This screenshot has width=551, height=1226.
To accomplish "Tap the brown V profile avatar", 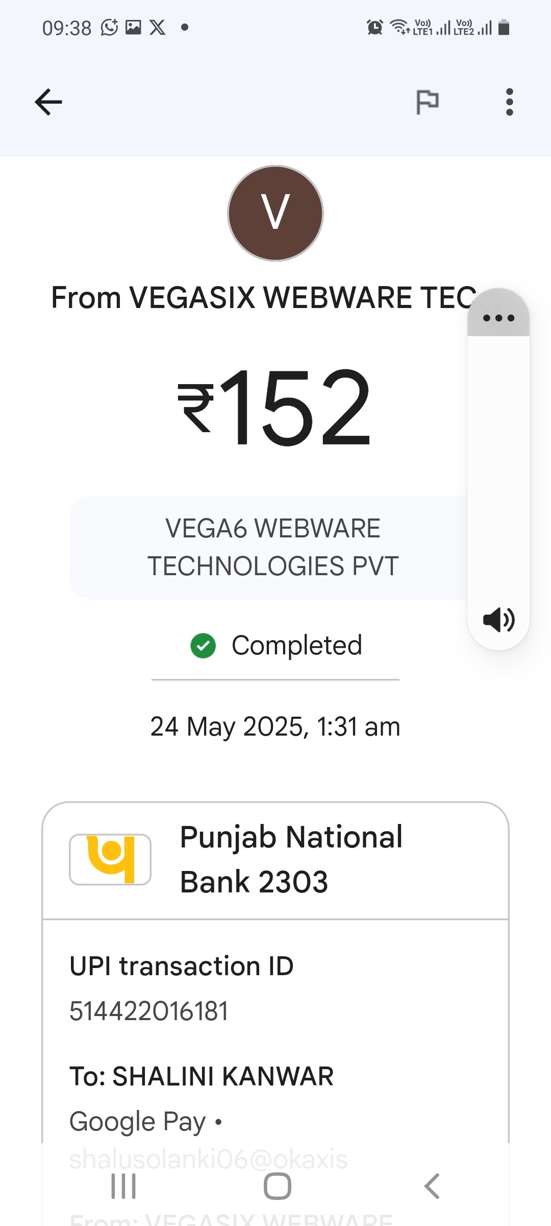I will tap(275, 213).
